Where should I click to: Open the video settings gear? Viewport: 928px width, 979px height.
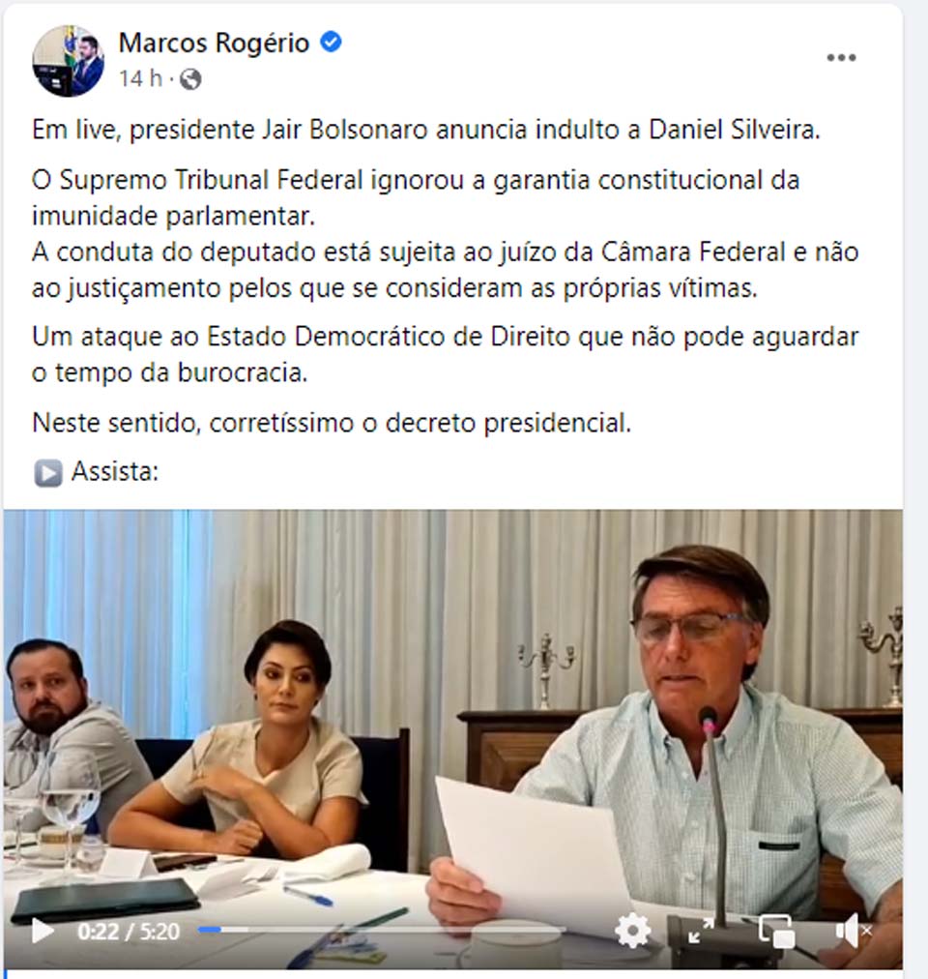pyautogui.click(x=632, y=931)
